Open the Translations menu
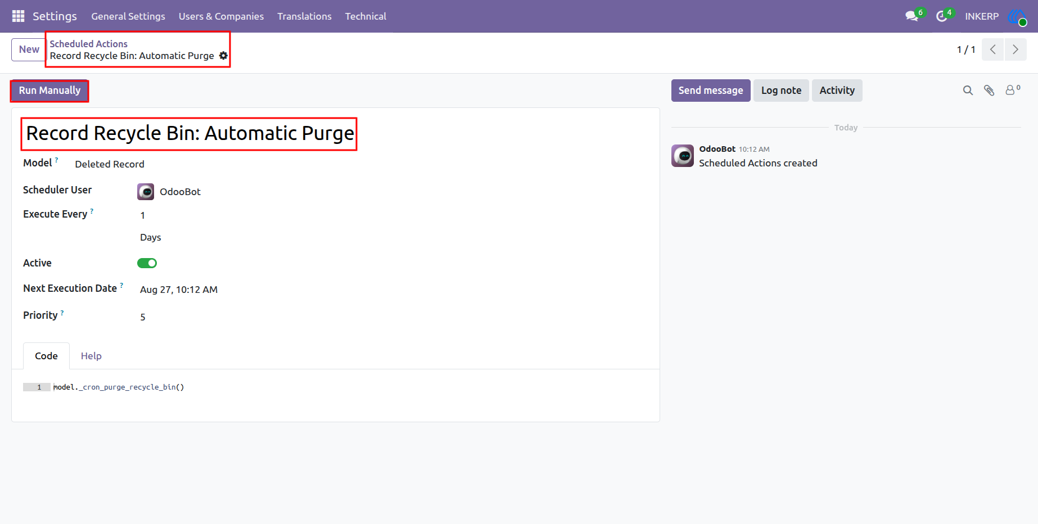This screenshot has width=1038, height=524. (304, 16)
